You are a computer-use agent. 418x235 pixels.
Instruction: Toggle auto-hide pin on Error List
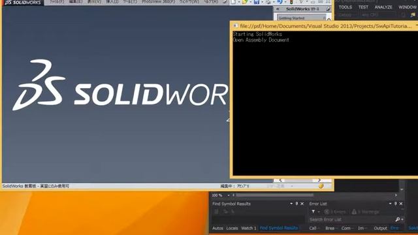[x=395, y=204]
